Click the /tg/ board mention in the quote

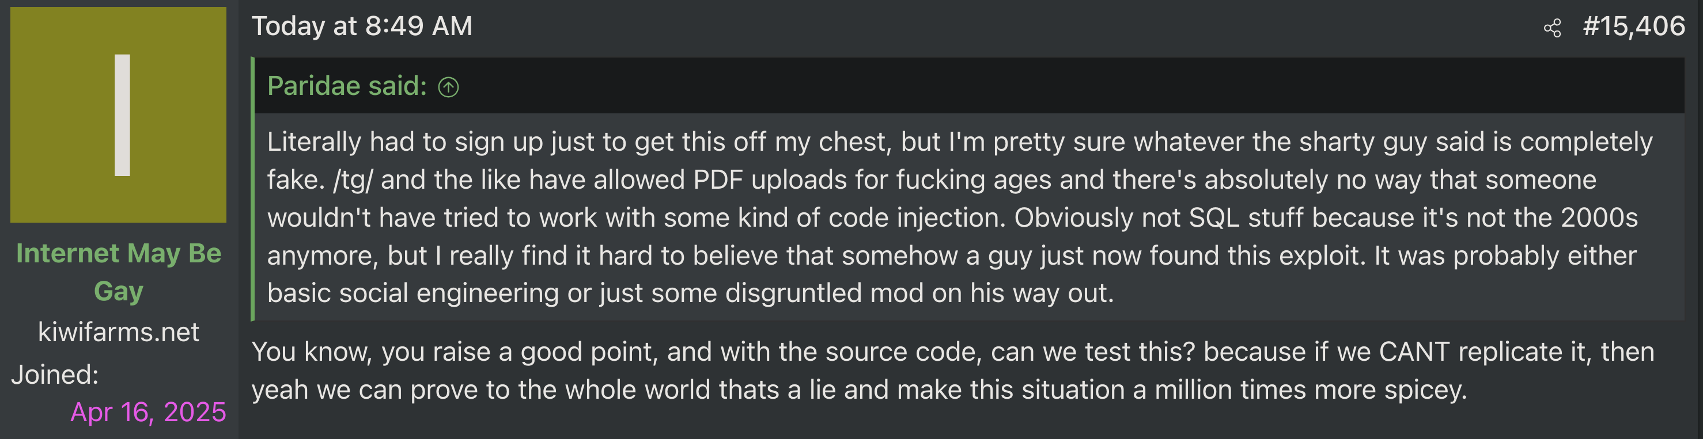353,180
